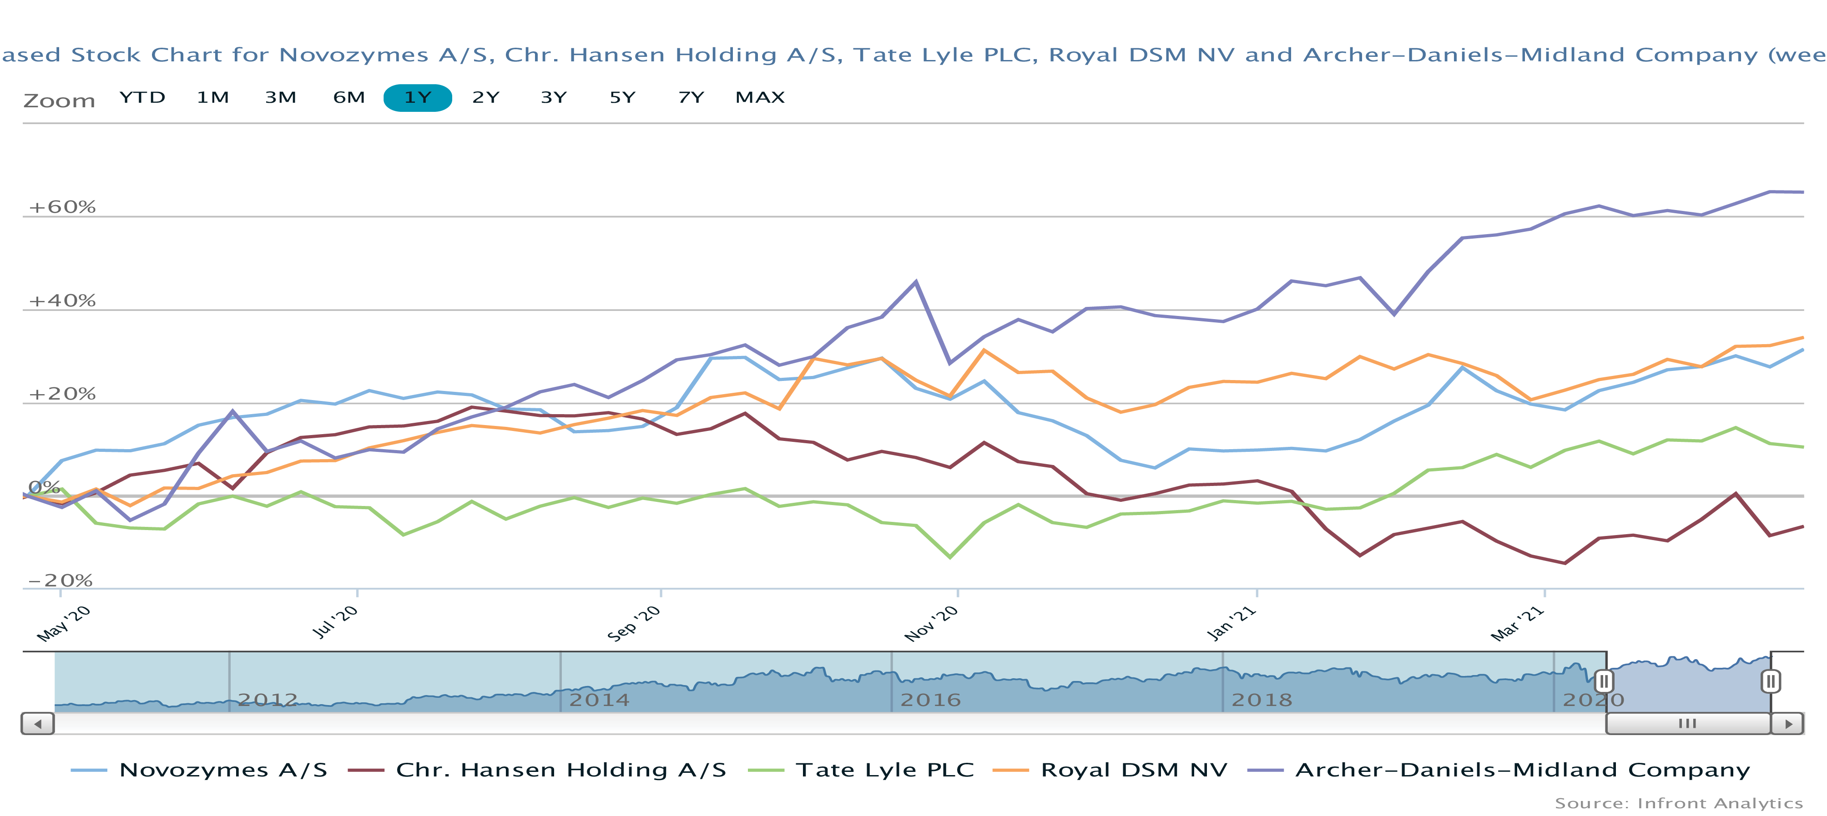This screenshot has height=816, width=1827.
Task: Click the scroll left arrow in navigator
Action: [38, 724]
